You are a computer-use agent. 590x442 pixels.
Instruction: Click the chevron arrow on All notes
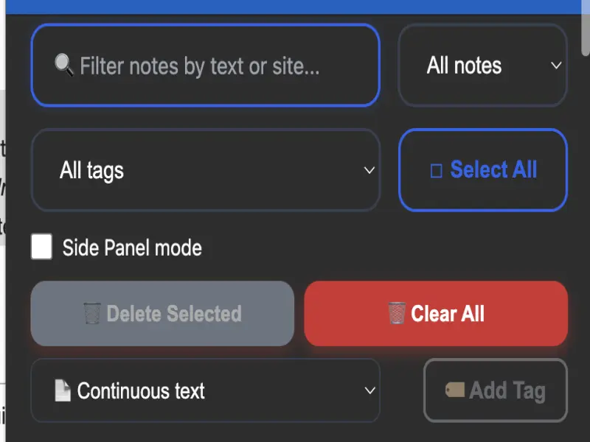[x=556, y=66]
